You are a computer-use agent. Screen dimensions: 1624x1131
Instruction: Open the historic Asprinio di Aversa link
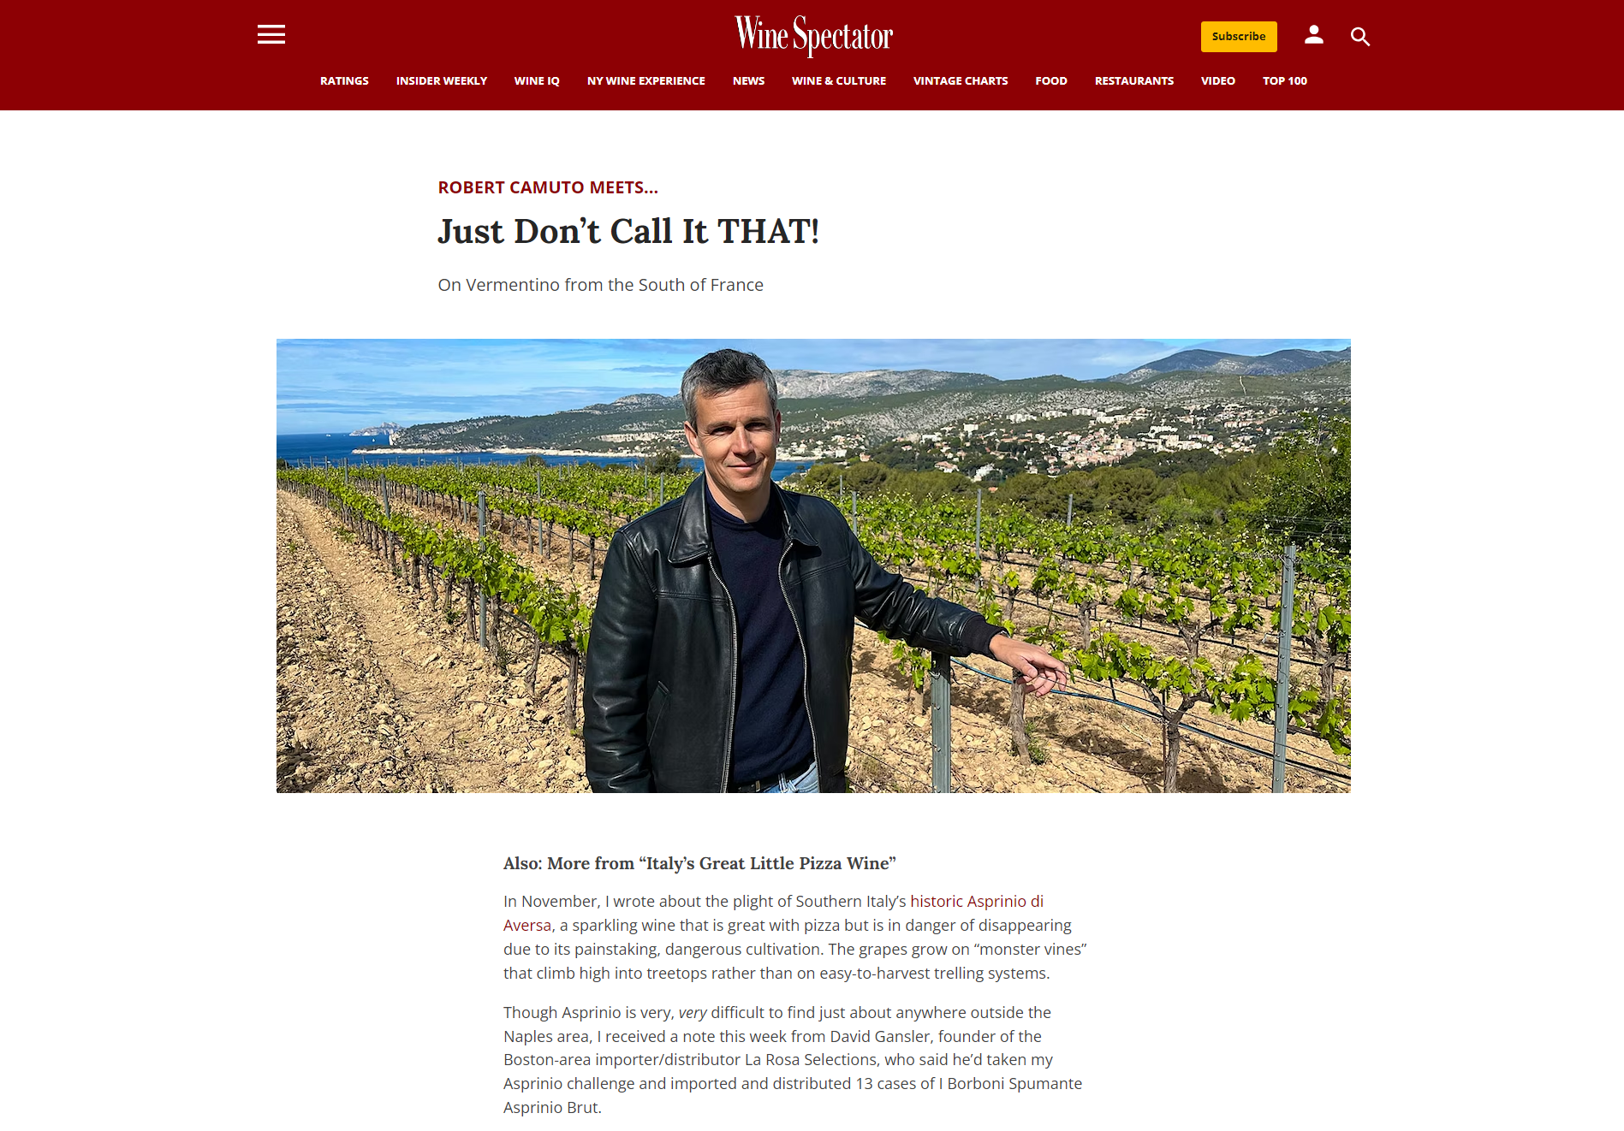pos(773,913)
